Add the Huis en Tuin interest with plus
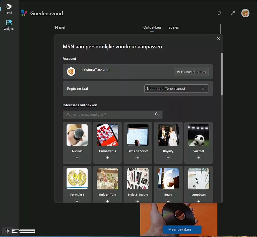This screenshot has height=237, width=257. pos(107,201)
